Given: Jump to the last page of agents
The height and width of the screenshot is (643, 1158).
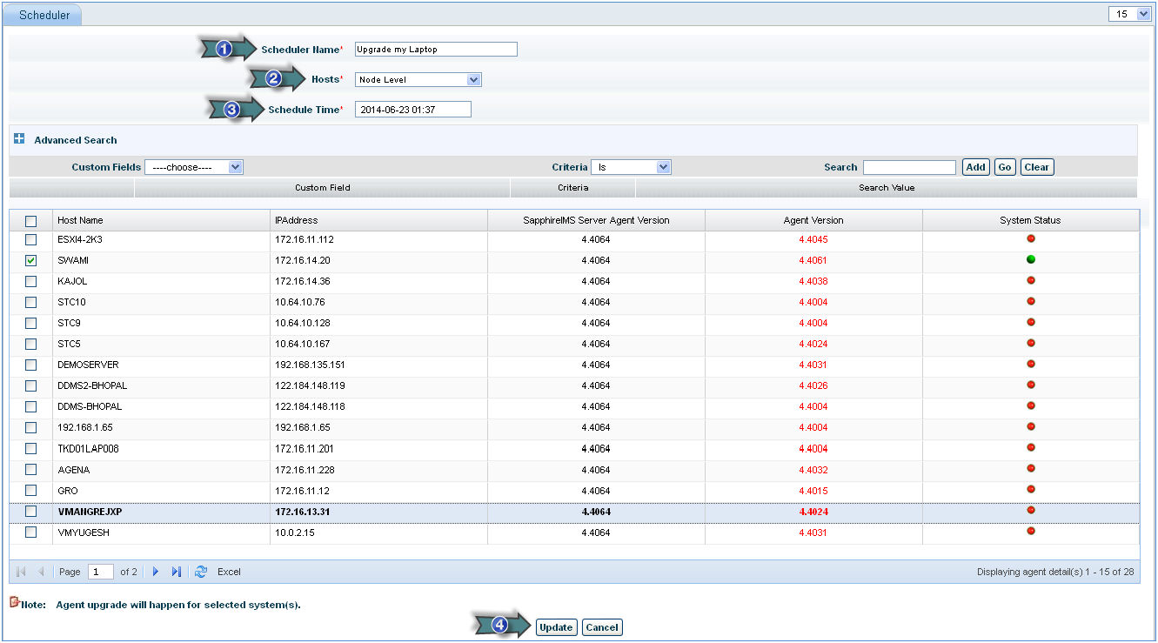Looking at the screenshot, I should 177,572.
